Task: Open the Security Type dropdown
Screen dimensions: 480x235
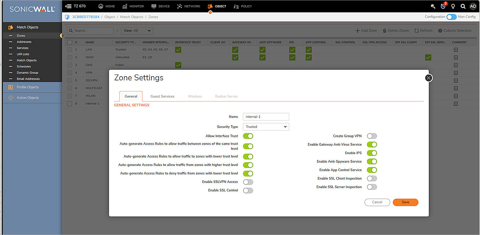Action: click(266, 127)
